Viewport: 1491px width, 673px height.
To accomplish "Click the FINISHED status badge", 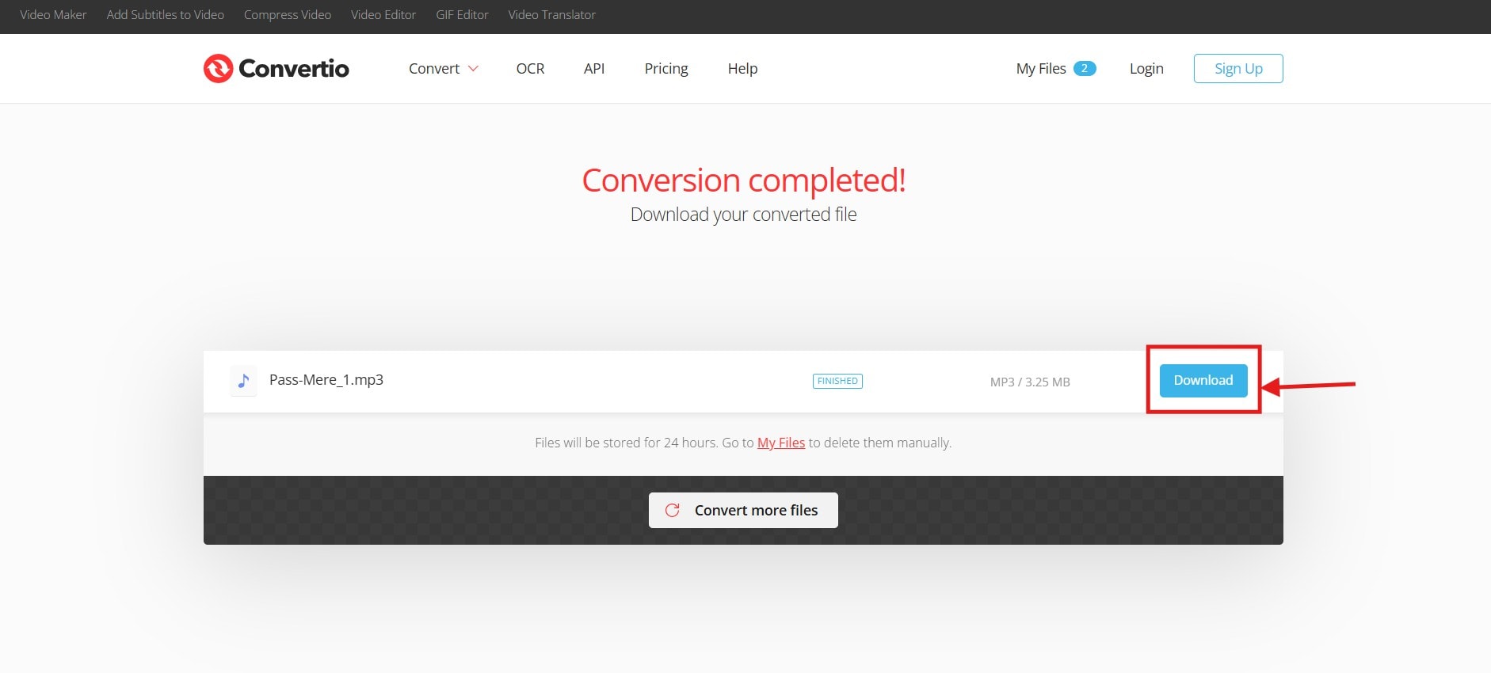I will click(x=837, y=381).
